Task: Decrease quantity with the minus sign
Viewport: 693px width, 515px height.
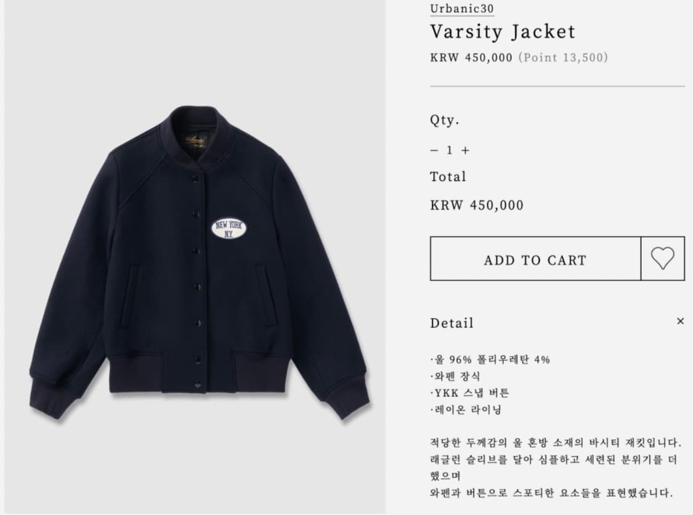Action: pyautogui.click(x=434, y=150)
